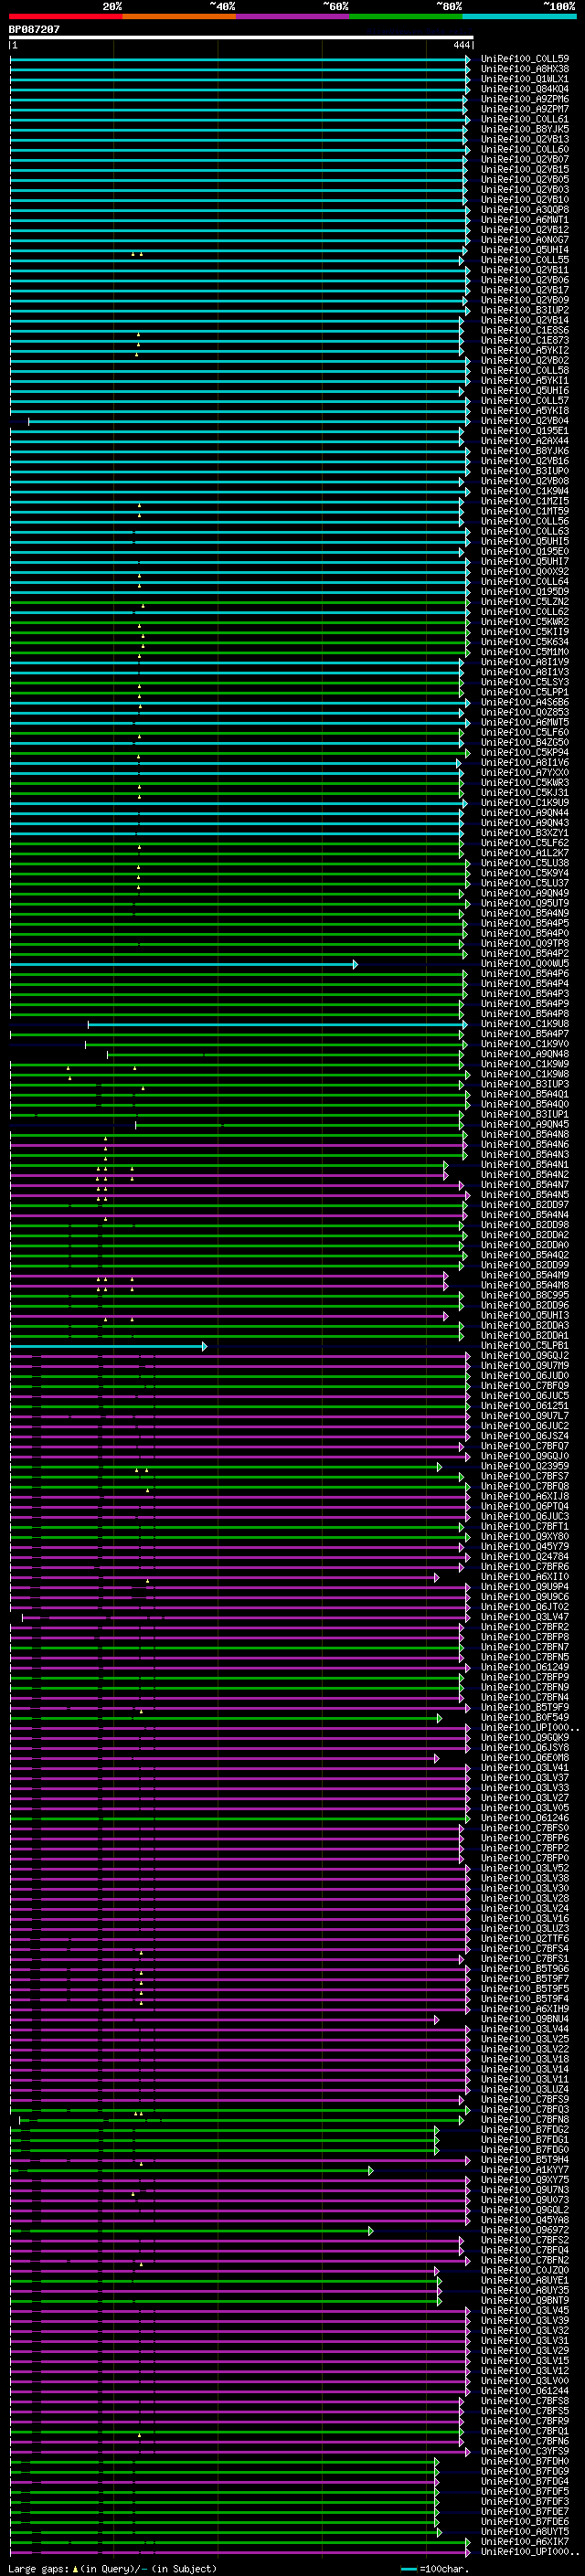585x2576 pixels.
Task: Click the UniRef100_A9QN45 label
Action: [x=525, y=1124]
